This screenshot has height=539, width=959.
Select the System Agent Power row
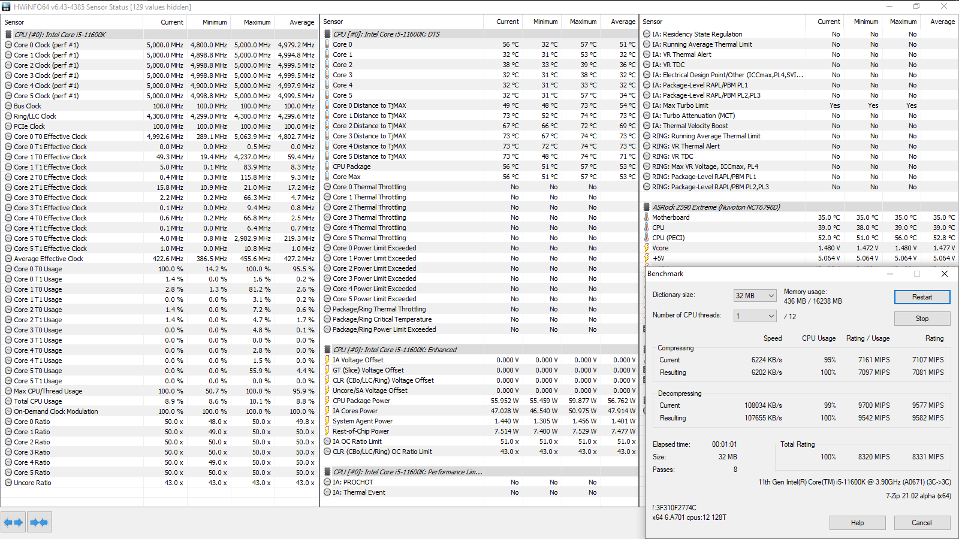pyautogui.click(x=480, y=421)
